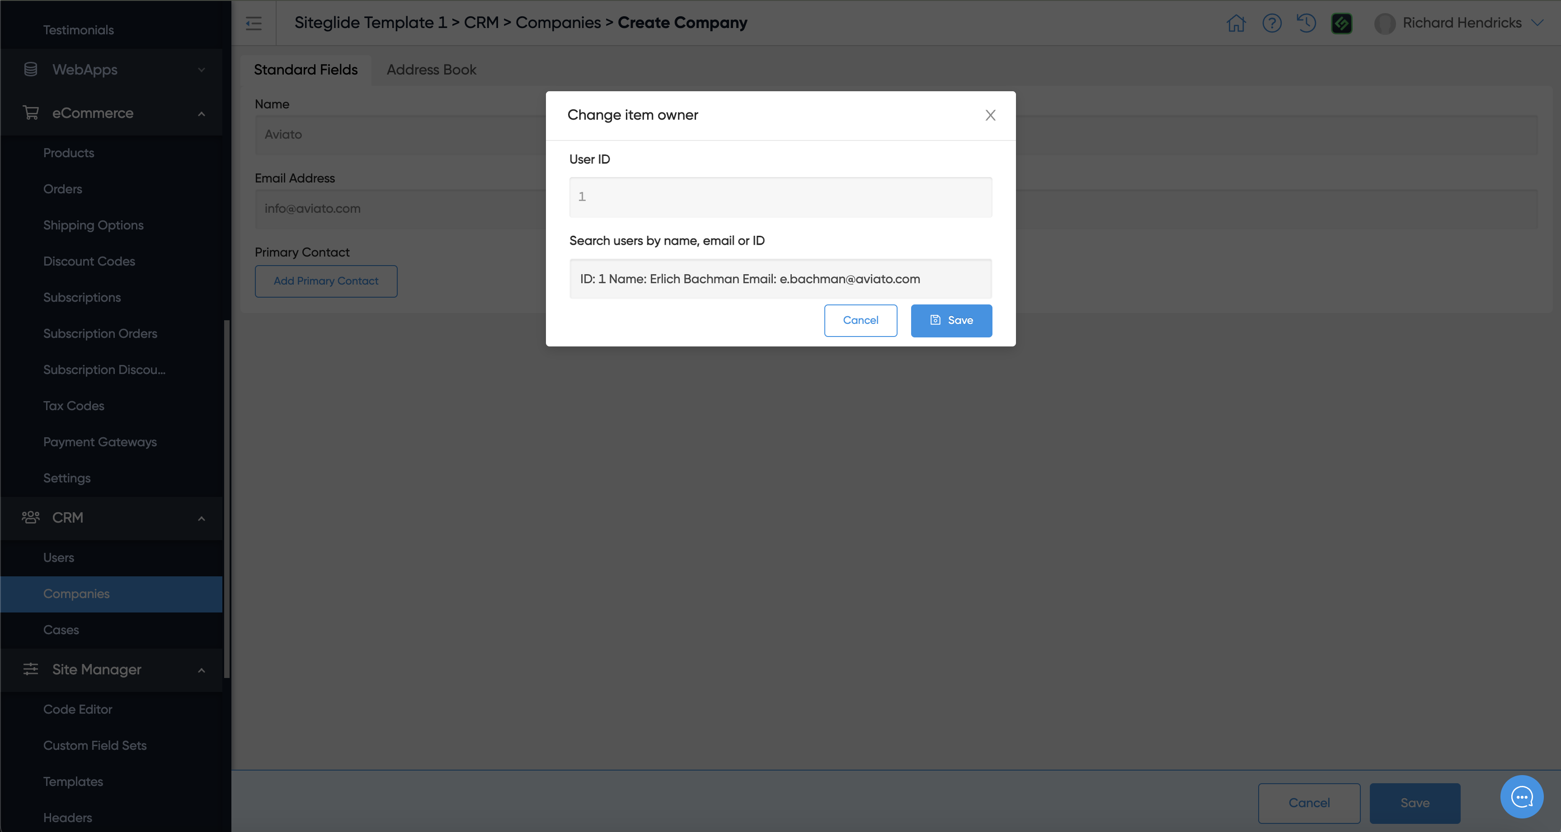Open the Richard Hendricks user dropdown
The height and width of the screenshot is (832, 1561).
tap(1537, 23)
